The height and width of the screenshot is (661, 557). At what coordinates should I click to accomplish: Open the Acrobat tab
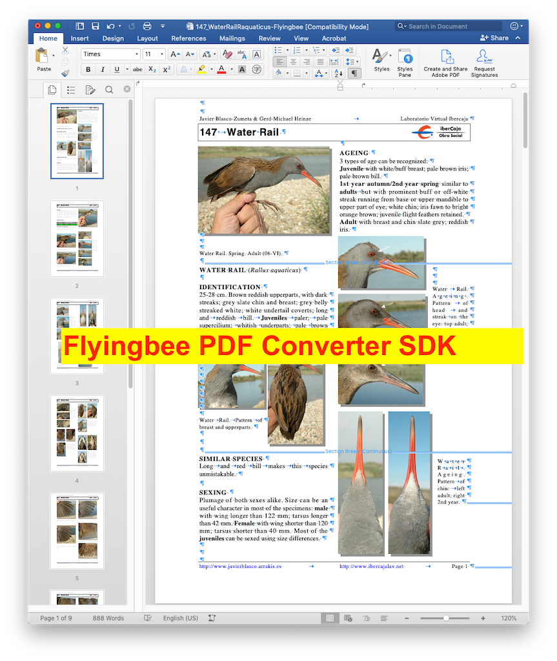pos(334,38)
